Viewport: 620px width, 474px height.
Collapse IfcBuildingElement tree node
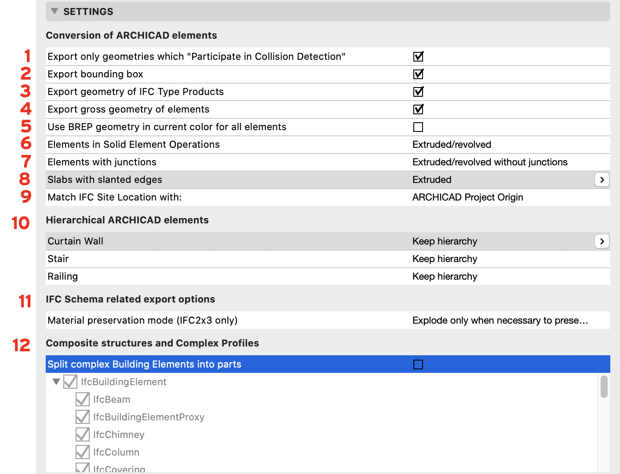click(x=56, y=382)
